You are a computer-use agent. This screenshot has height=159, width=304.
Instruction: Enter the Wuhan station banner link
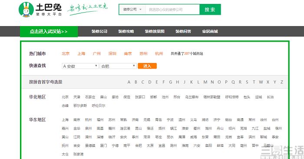(49, 31)
